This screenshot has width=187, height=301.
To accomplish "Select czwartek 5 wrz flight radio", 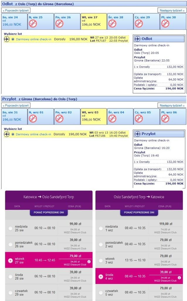I will [101, 293].
